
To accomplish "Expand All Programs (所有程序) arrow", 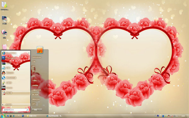I will click(x=3, y=105).
